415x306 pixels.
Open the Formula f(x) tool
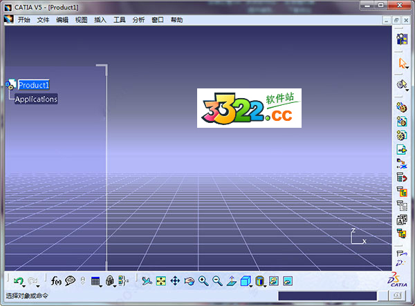click(x=56, y=280)
